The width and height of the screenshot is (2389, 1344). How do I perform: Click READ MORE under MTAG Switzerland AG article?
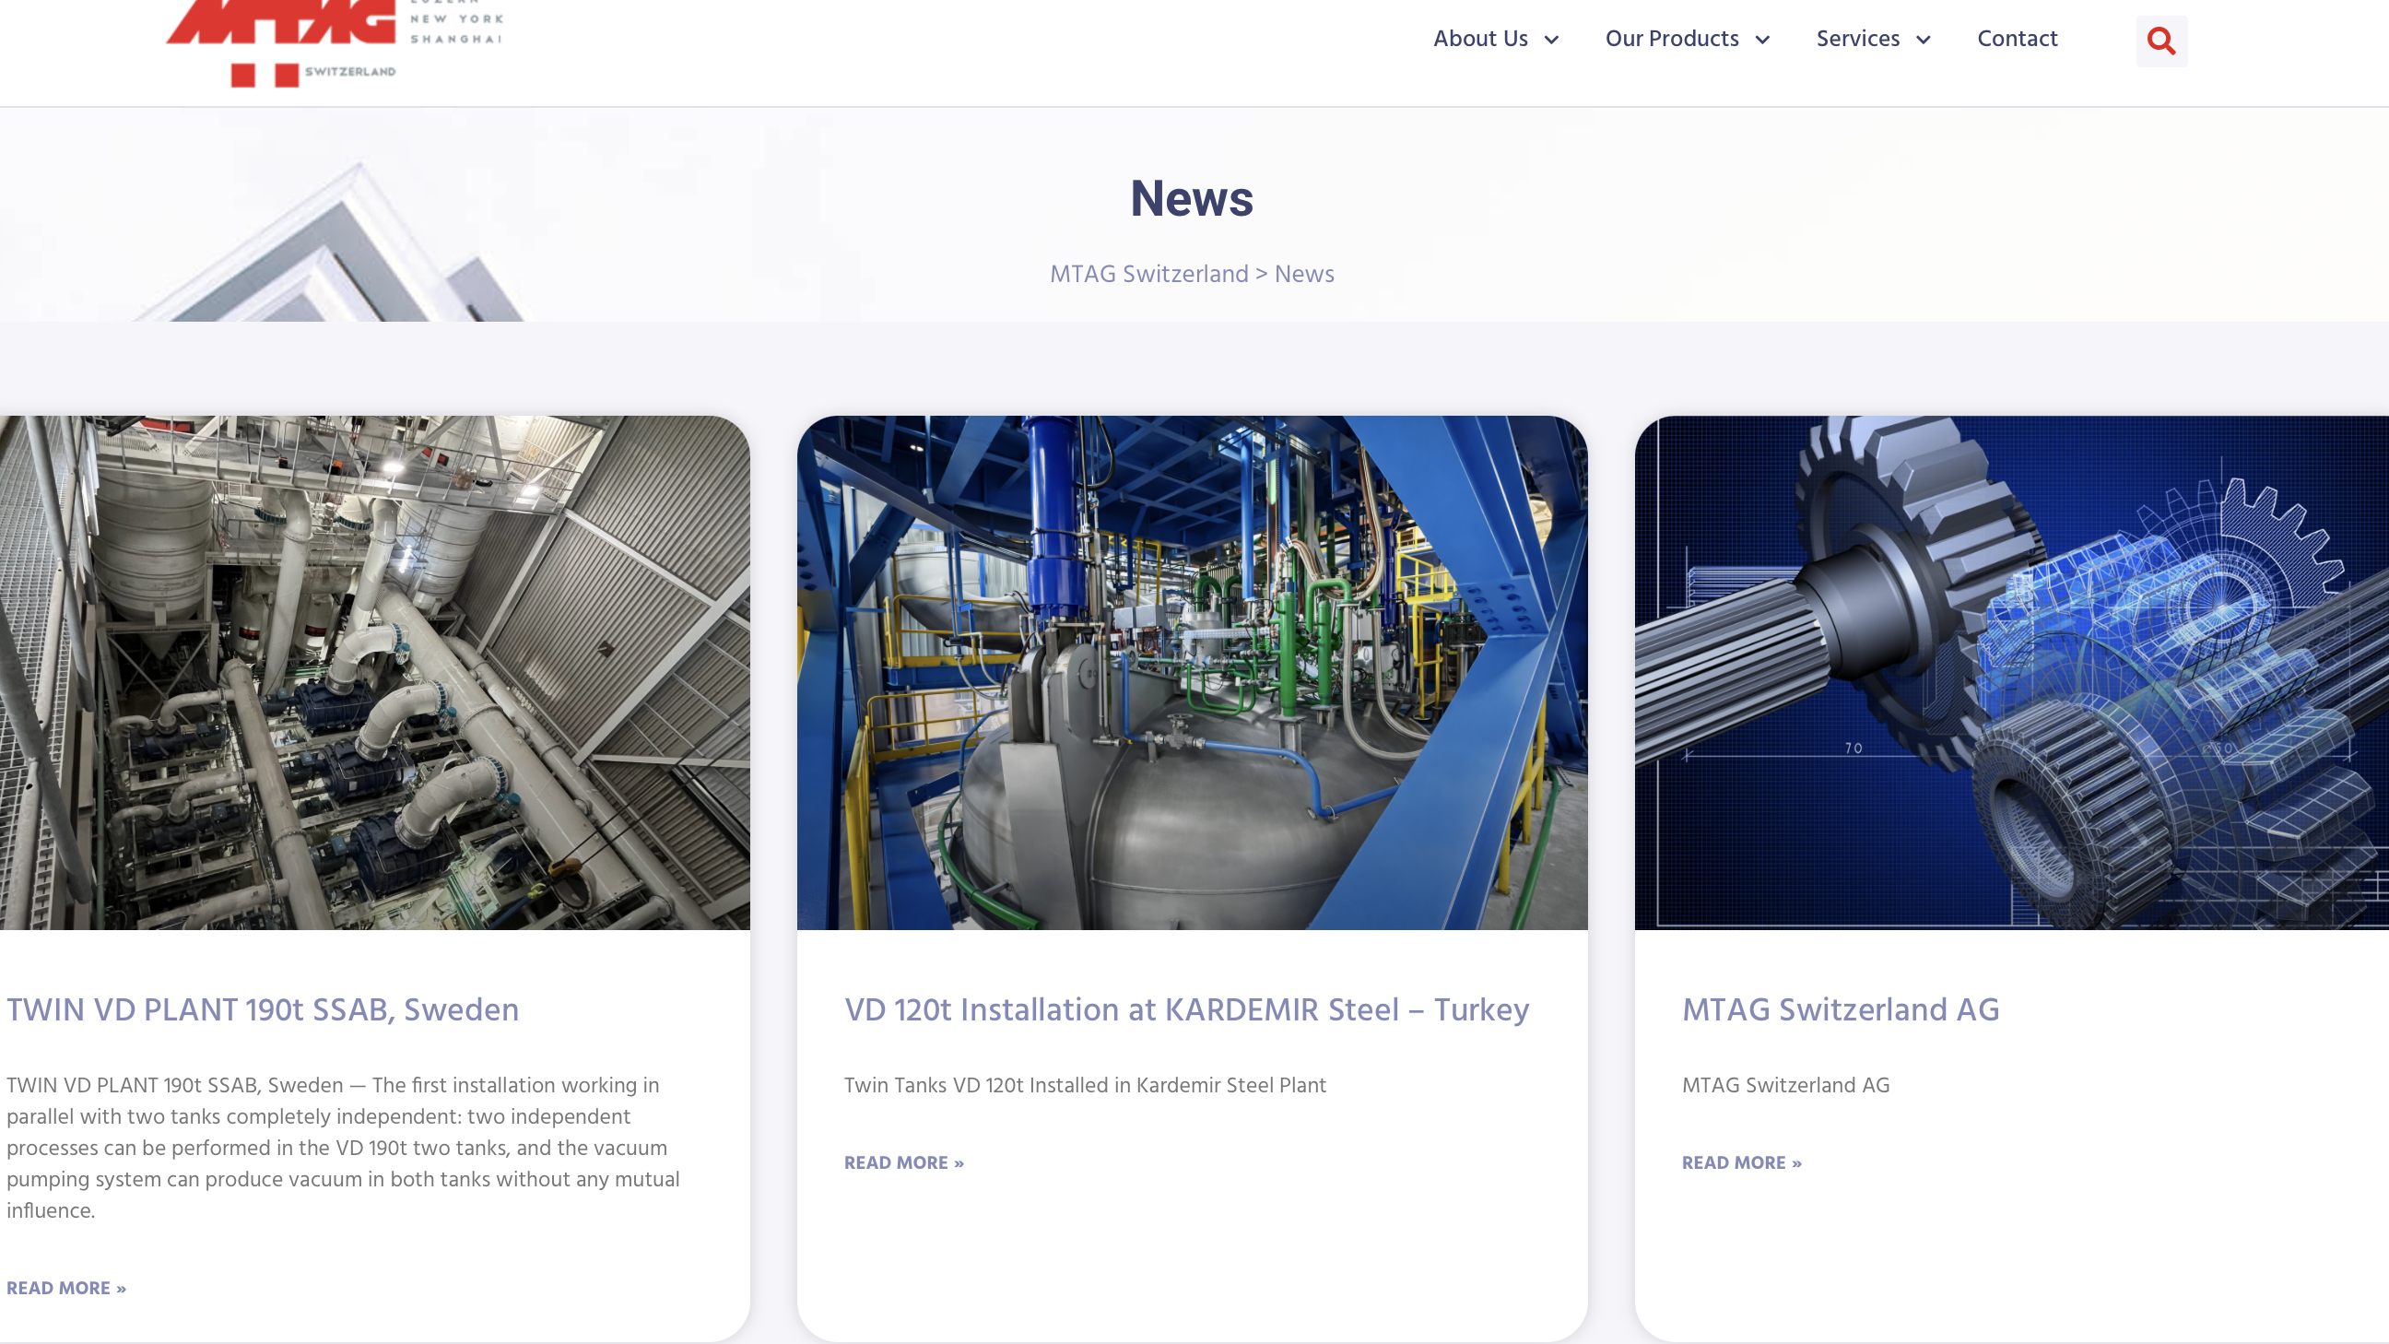tap(1742, 1162)
